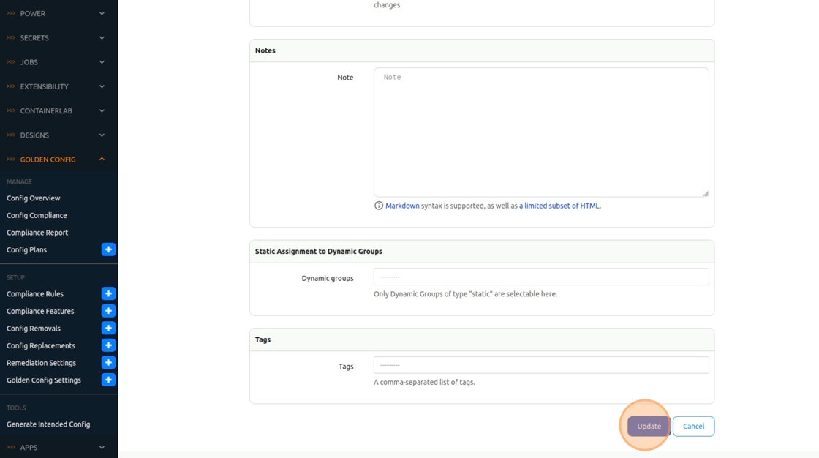Cancel the form edits
The height and width of the screenshot is (458, 819).
pos(693,427)
